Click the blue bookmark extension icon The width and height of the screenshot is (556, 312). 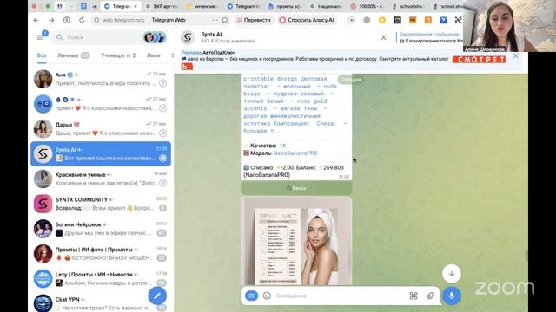443,20
